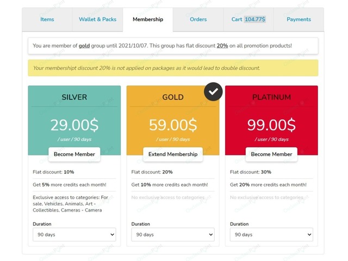Screen dimensions: 348x261
Task: Expand the Platinum plan duration dropdown
Action: (271, 235)
